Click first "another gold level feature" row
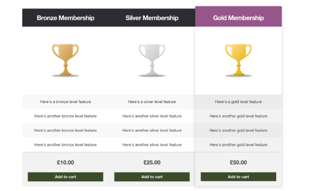This screenshot has height=191, width=323. point(238,116)
